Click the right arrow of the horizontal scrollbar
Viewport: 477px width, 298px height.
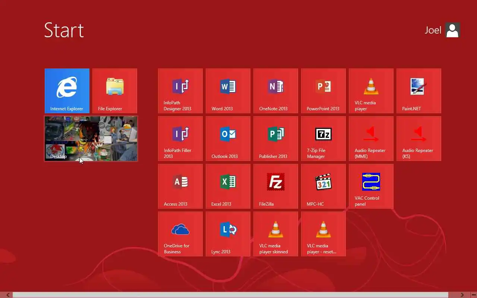pyautogui.click(x=462, y=295)
